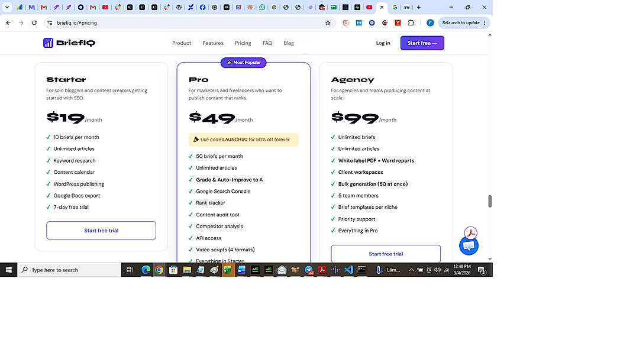Viewport: 633px width, 356px height.
Task: Click 'Video scripts (4 formats)' text
Action: click(x=225, y=250)
